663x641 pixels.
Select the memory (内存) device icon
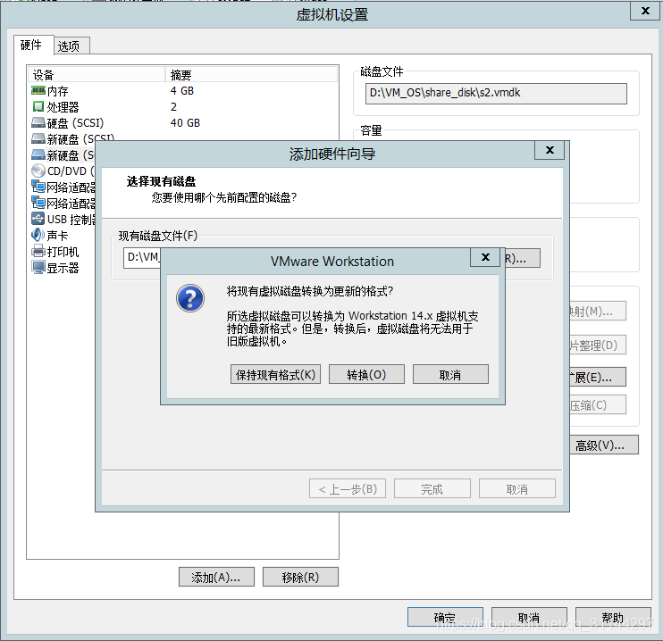(38, 90)
